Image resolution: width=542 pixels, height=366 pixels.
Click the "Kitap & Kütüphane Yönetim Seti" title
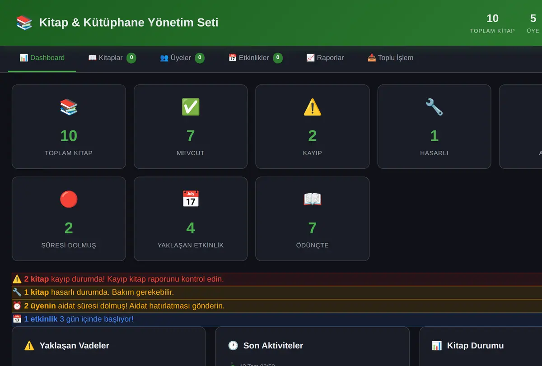tap(129, 23)
